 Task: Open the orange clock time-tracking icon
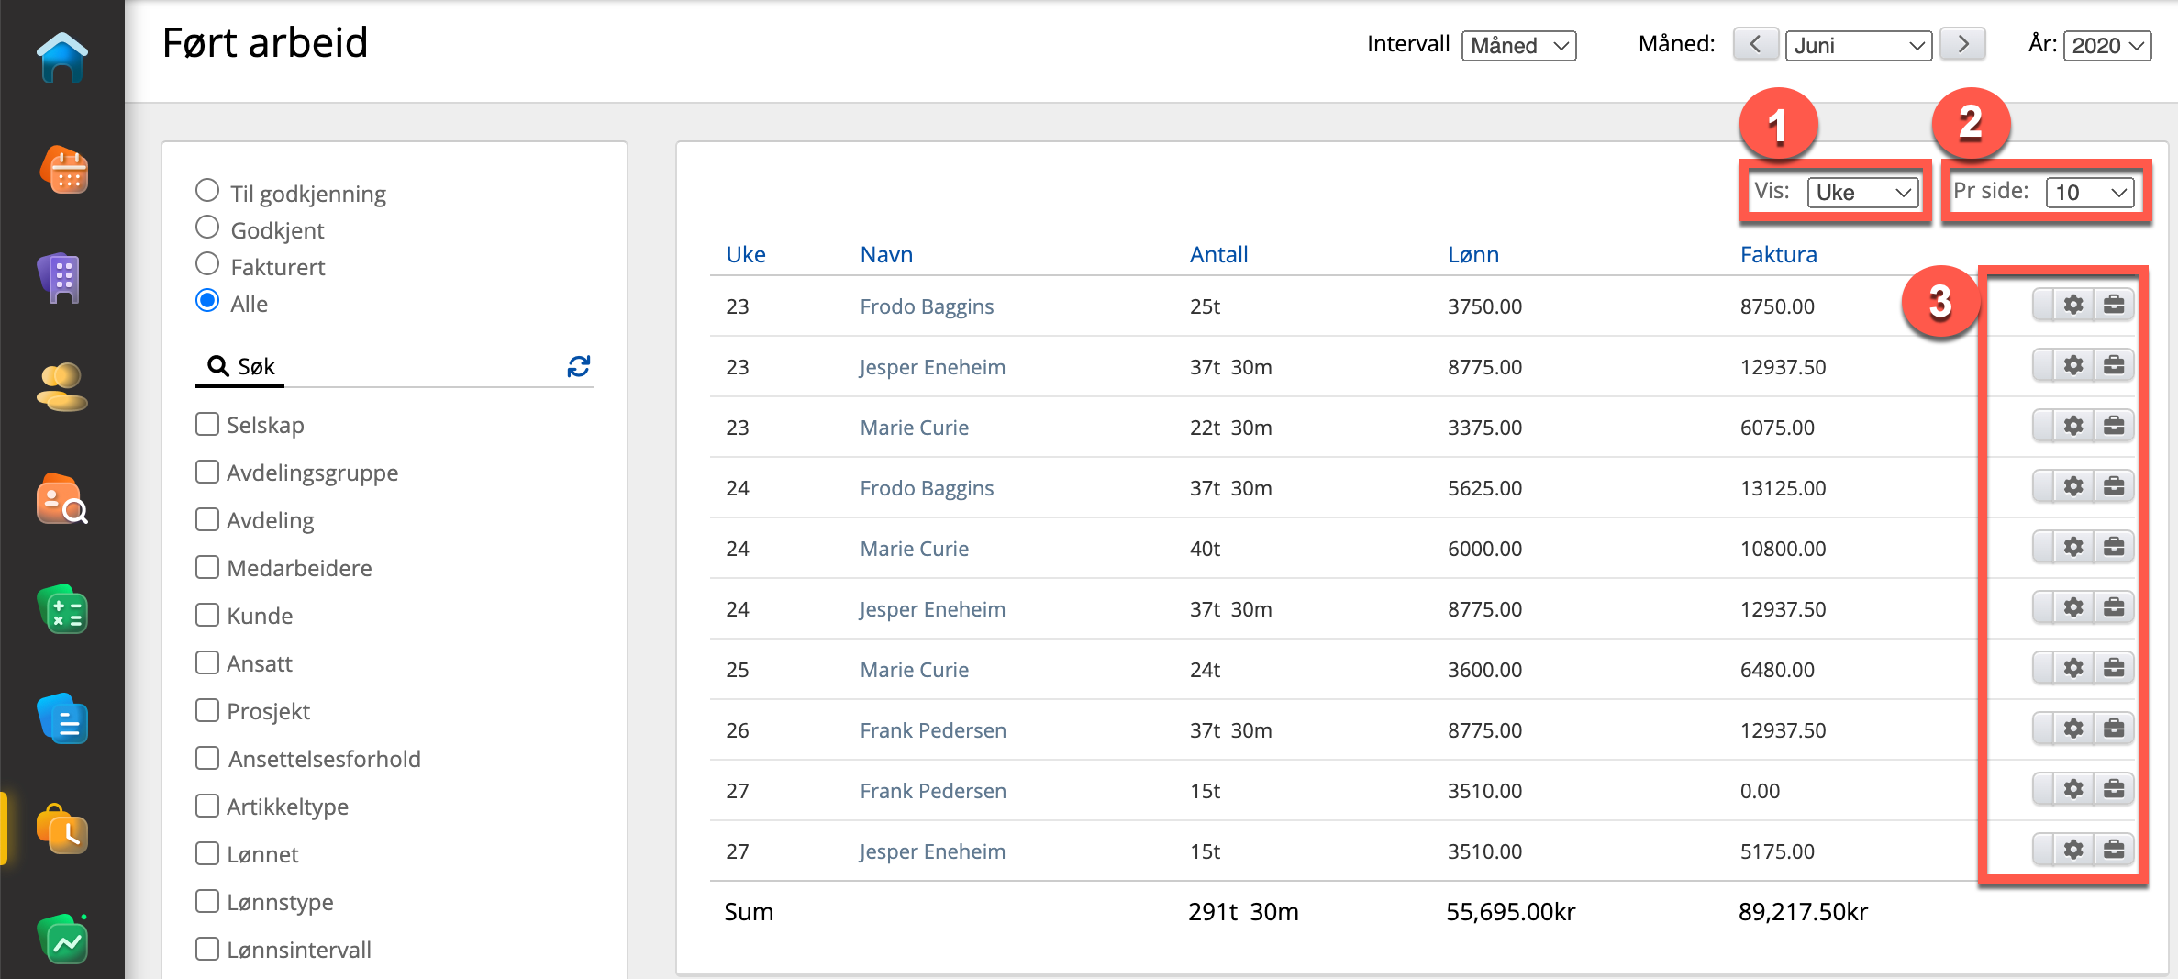coord(62,829)
